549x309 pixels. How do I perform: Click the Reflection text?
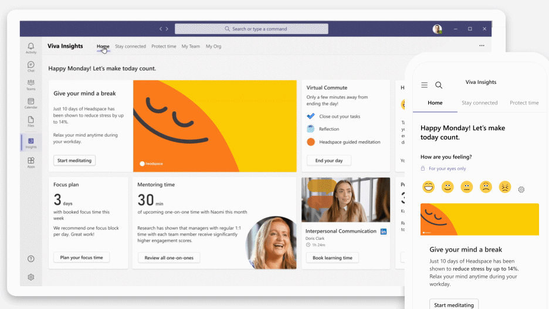(x=329, y=129)
